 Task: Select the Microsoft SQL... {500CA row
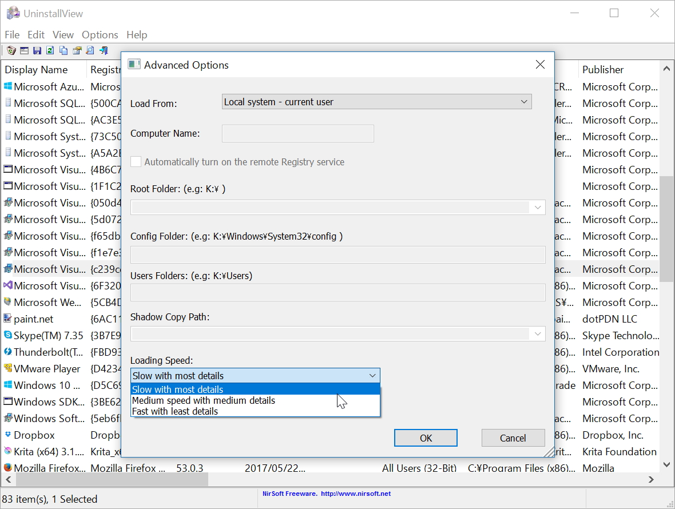pyautogui.click(x=62, y=104)
